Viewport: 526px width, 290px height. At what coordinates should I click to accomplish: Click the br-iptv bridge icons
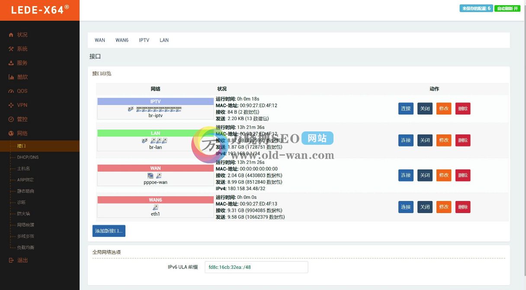pos(155,109)
